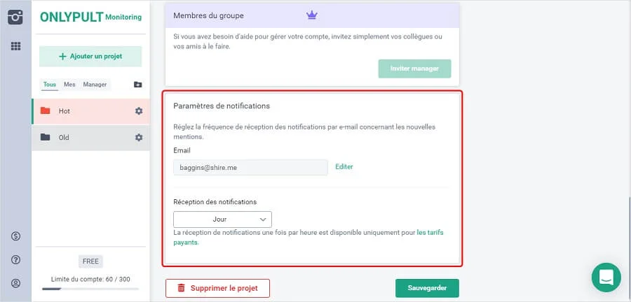Screen dimensions: 631x302
Task: Expand the Jour notification frequency dropdown
Action: point(222,220)
